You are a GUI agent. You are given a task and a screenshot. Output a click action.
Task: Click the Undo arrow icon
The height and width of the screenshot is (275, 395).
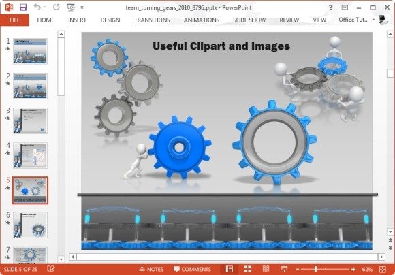37,7
